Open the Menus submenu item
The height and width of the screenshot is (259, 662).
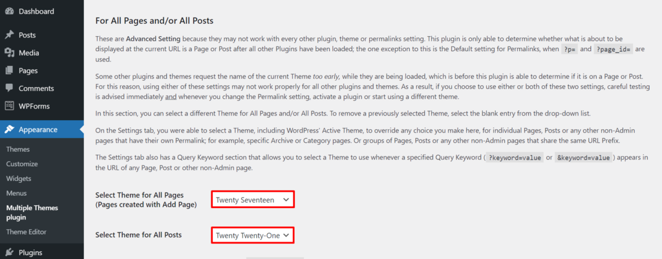(16, 193)
